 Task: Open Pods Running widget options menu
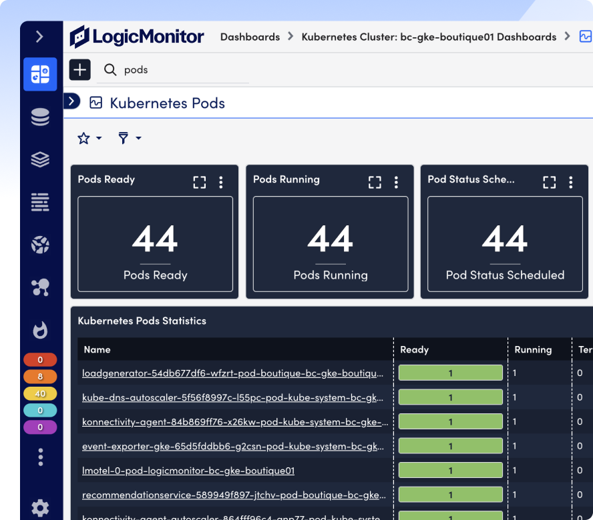396,183
